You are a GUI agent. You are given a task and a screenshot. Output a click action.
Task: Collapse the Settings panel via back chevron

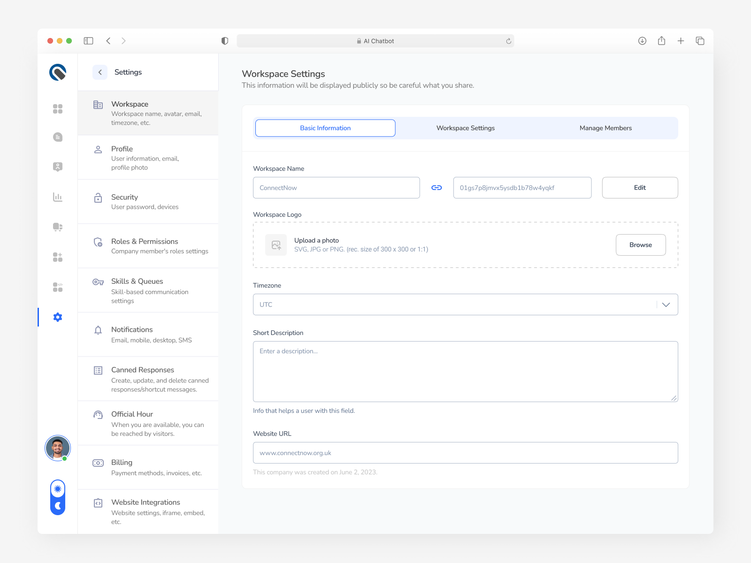[x=100, y=72]
